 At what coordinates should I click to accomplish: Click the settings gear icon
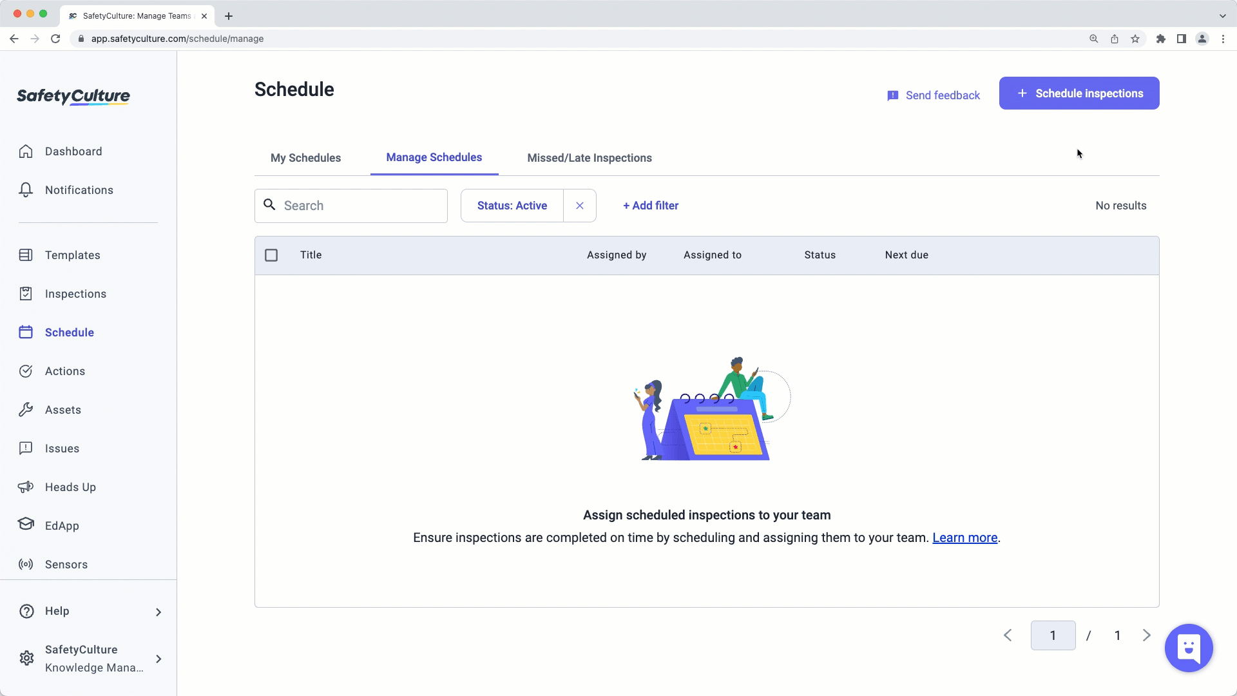[x=26, y=659]
